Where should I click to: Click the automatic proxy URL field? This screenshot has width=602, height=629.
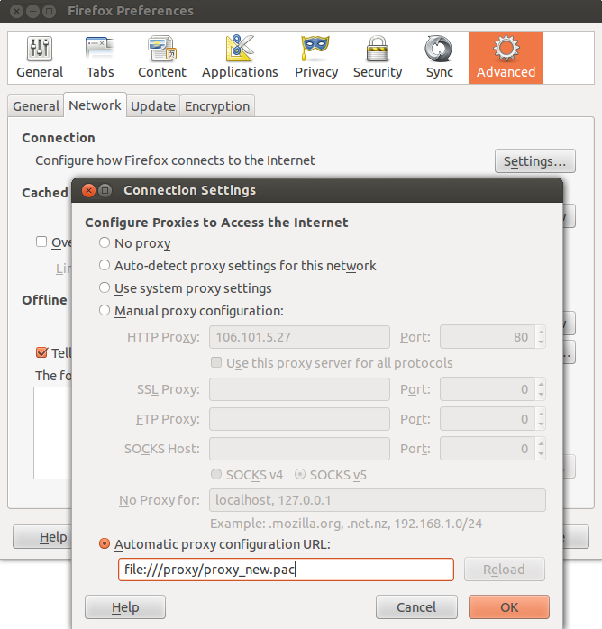coord(286,570)
